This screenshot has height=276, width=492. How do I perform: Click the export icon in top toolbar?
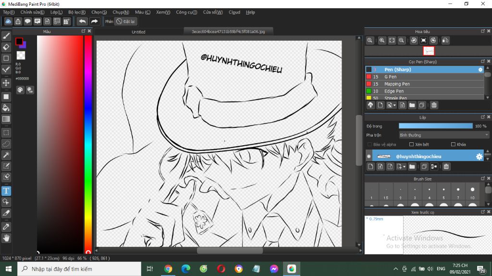tap(18, 21)
